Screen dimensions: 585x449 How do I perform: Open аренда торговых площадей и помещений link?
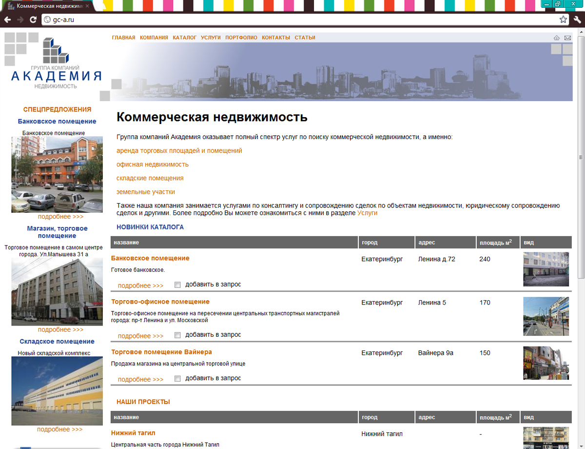pos(178,151)
